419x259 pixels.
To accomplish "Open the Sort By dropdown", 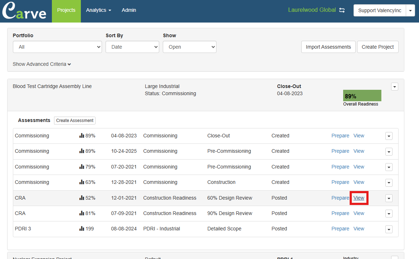I will point(132,47).
